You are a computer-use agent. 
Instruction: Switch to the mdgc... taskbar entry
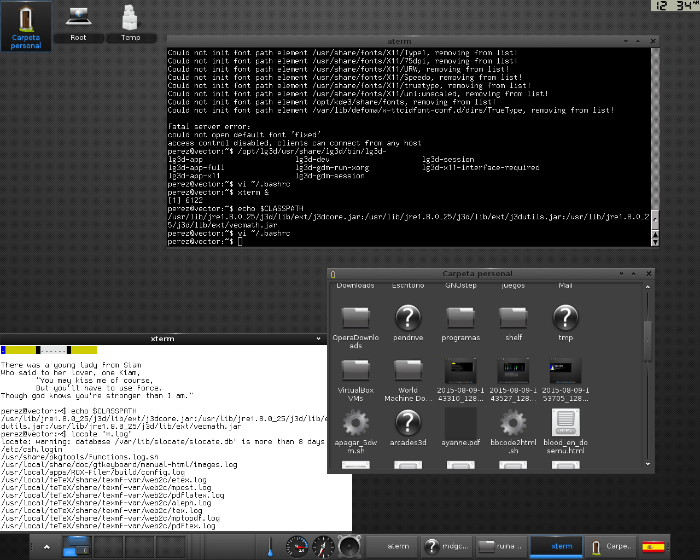[447, 546]
